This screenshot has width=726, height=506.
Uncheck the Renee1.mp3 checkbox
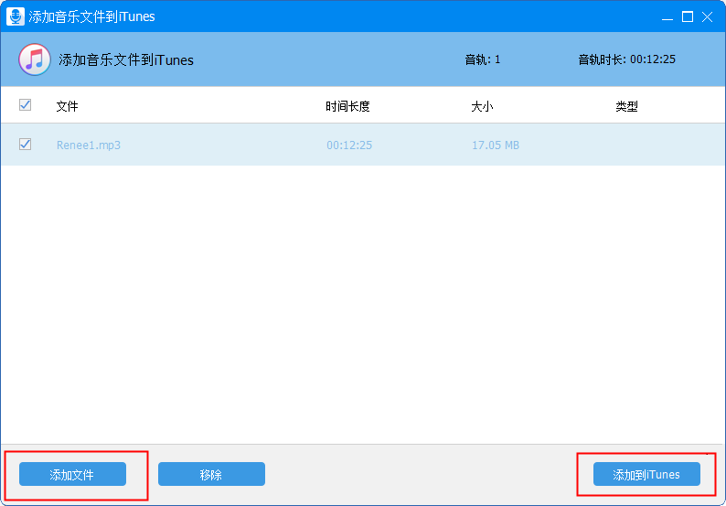pyautogui.click(x=25, y=144)
